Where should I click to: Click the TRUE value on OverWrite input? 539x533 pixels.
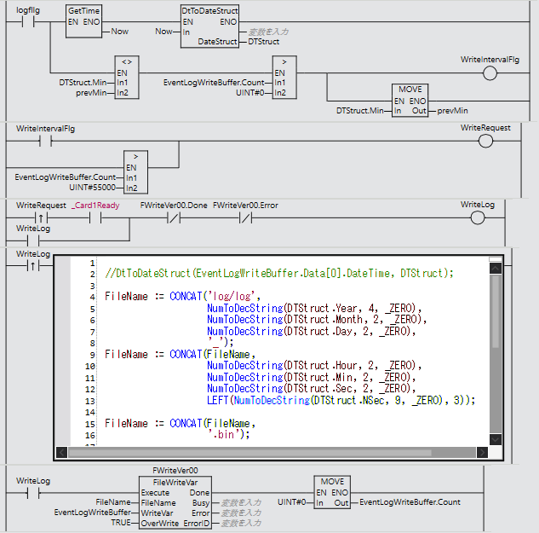pyautogui.click(x=122, y=523)
